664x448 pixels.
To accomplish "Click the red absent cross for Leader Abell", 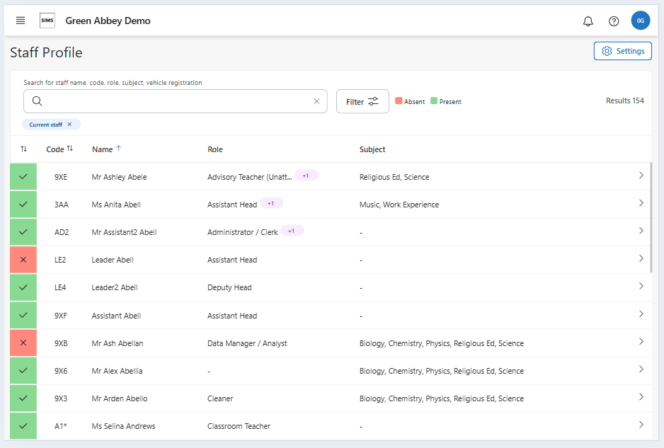I will point(23,260).
